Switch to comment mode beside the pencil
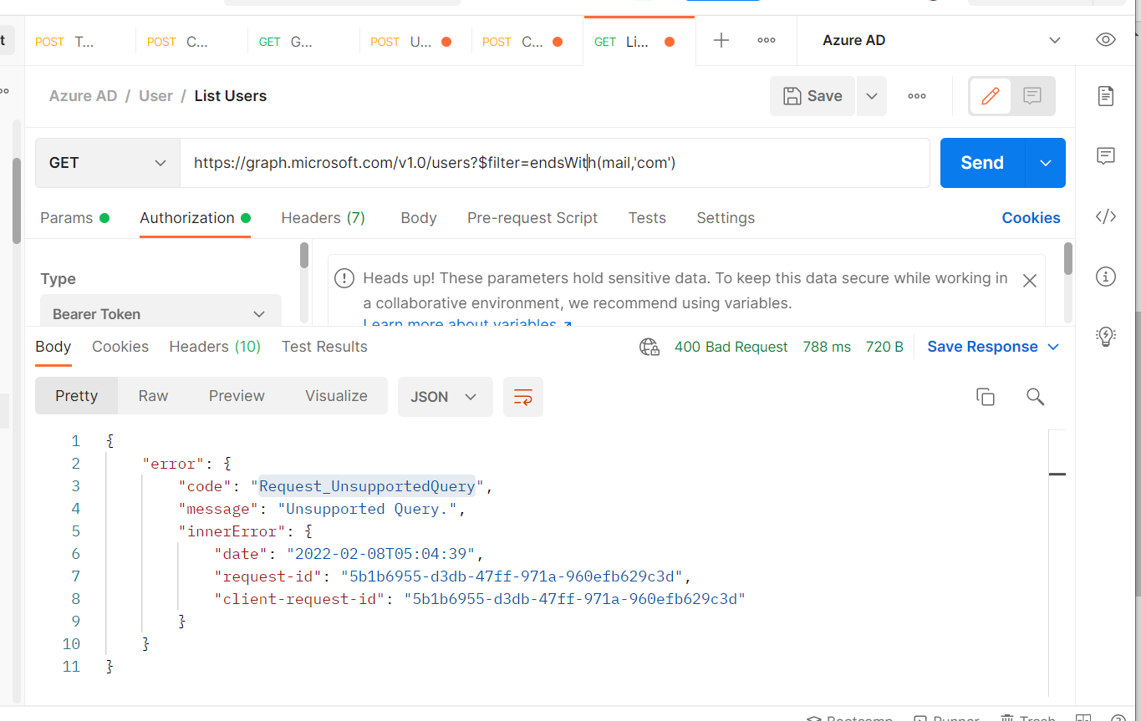This screenshot has width=1141, height=721. tap(1032, 96)
